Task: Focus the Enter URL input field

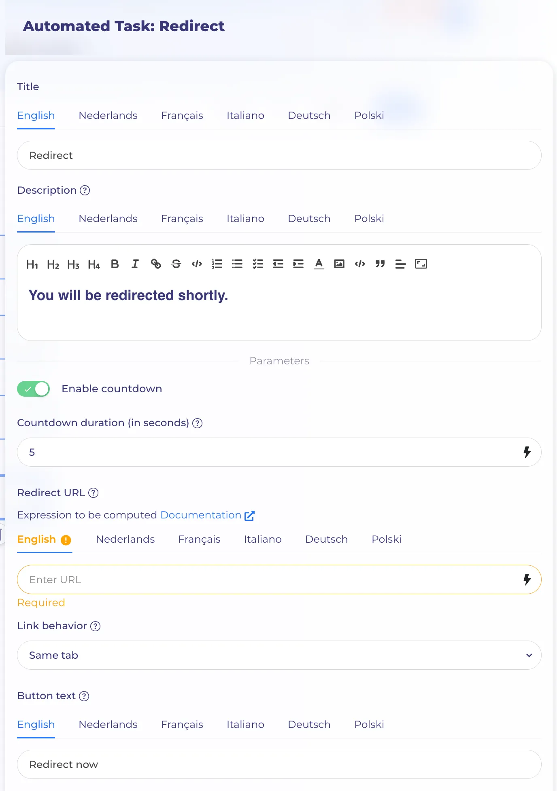Action: point(279,580)
